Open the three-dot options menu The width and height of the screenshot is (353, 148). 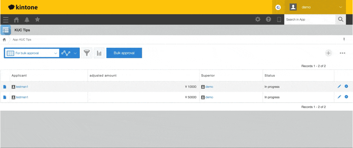342,53
